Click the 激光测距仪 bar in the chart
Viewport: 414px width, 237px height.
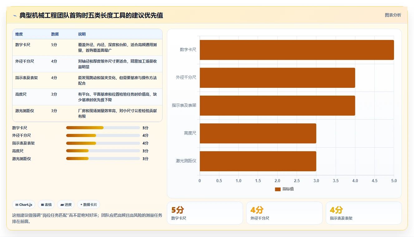[x=258, y=161]
